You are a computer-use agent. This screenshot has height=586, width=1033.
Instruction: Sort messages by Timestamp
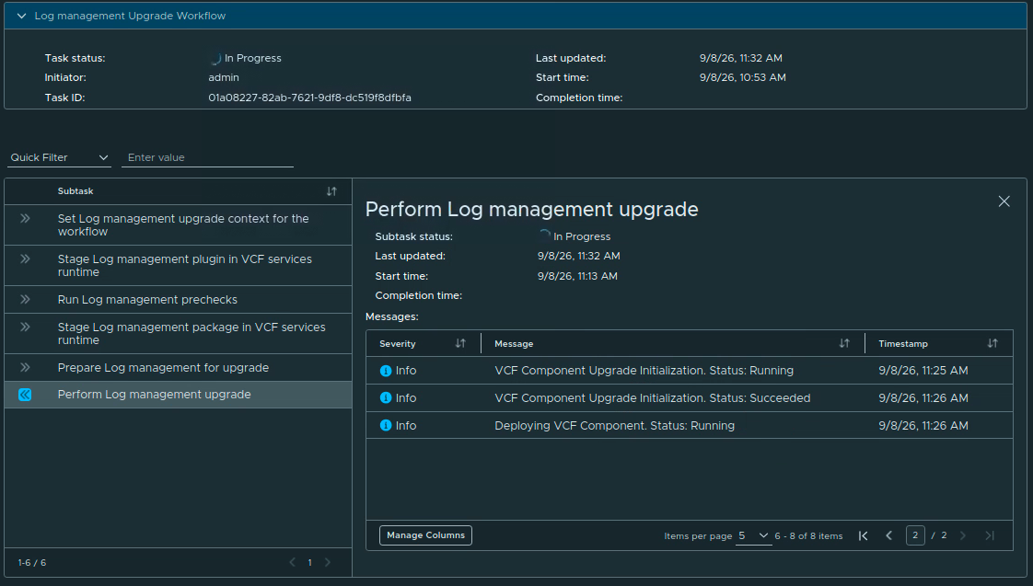pos(992,343)
